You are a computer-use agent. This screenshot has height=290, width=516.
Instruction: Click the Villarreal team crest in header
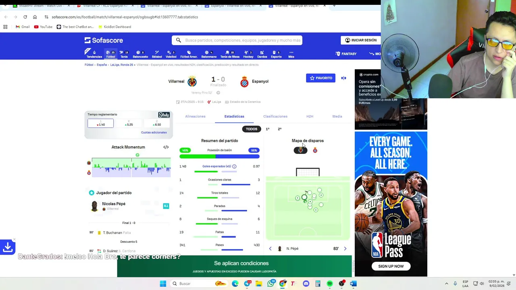pyautogui.click(x=192, y=81)
